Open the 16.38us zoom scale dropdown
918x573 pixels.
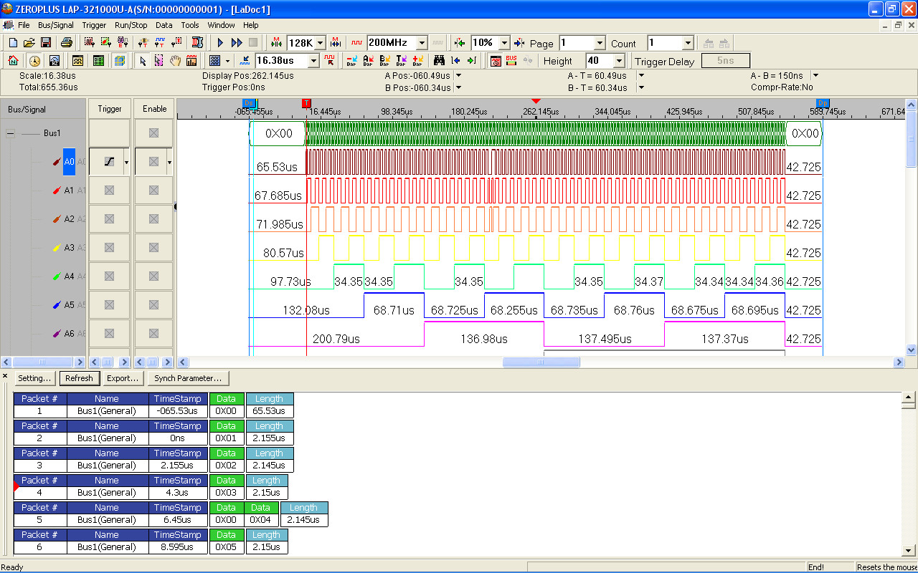tap(313, 61)
